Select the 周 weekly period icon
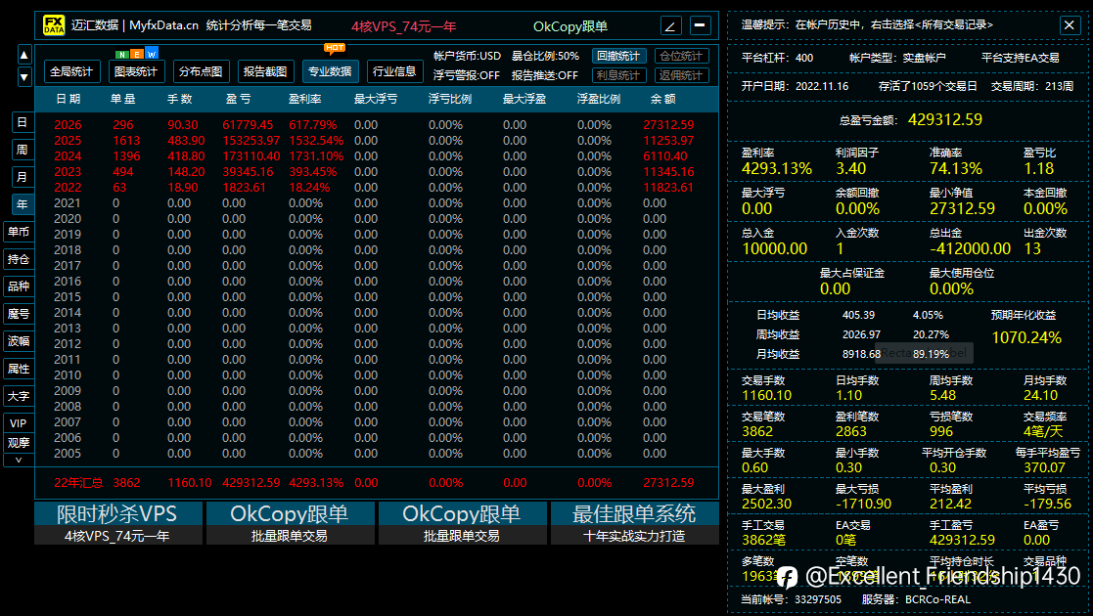Screen dimensions: 1093x616 pyautogui.click(x=23, y=150)
